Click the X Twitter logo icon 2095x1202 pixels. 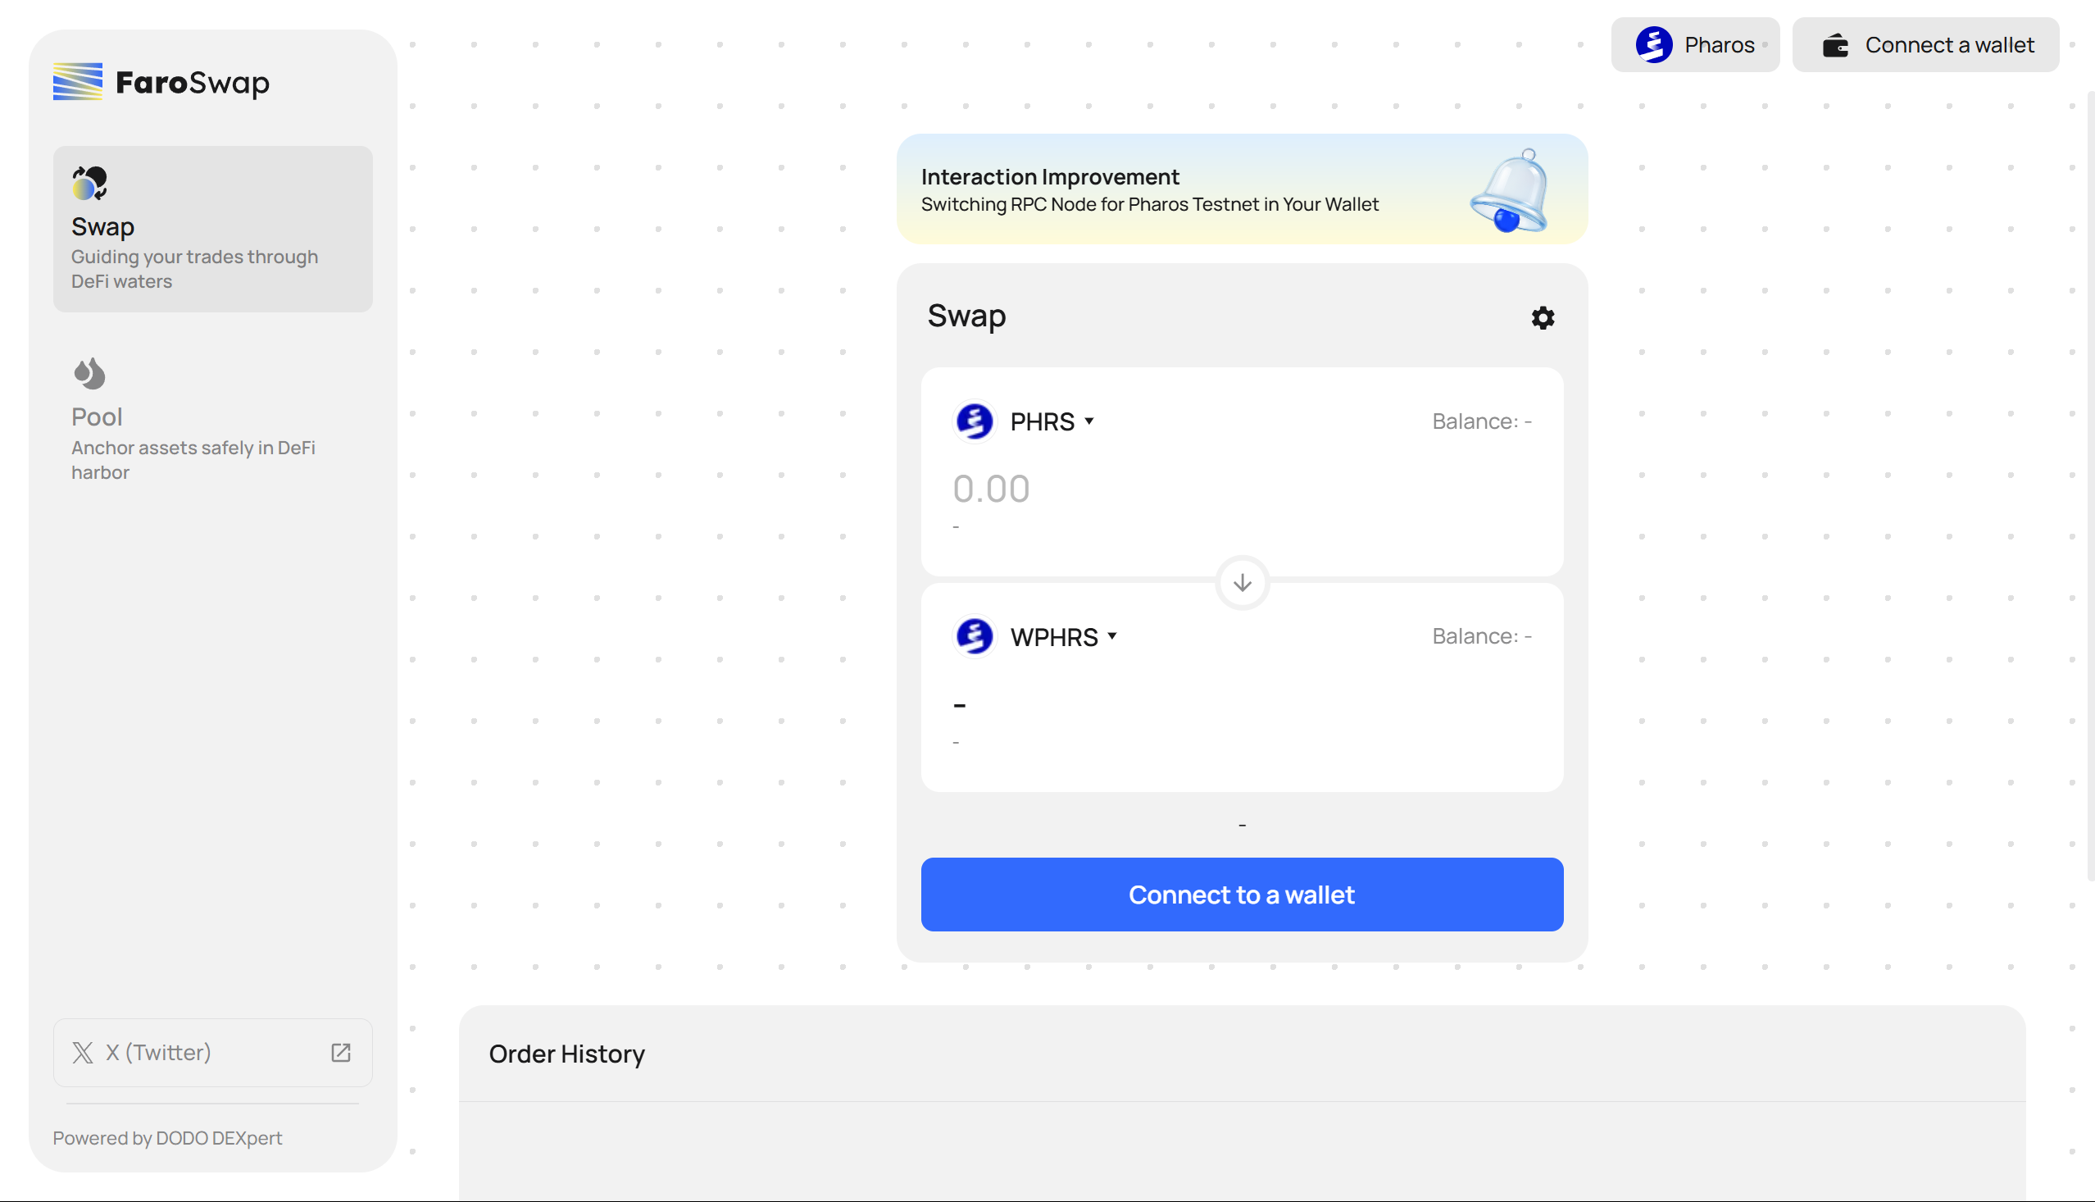pyautogui.click(x=83, y=1053)
